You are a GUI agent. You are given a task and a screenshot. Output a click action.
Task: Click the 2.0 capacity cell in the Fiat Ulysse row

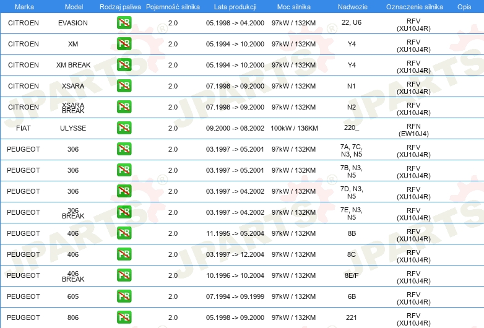(x=173, y=128)
